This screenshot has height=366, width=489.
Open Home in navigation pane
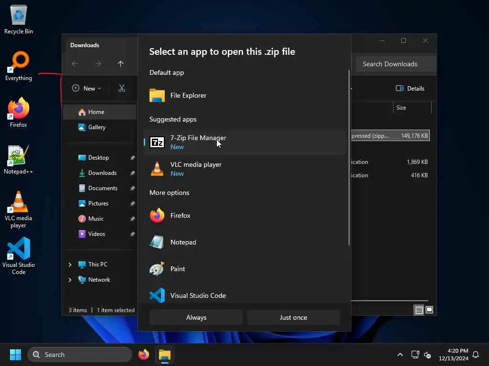pos(100,112)
